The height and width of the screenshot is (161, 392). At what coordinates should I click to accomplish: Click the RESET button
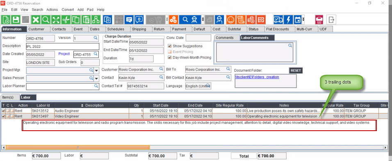point(296,70)
